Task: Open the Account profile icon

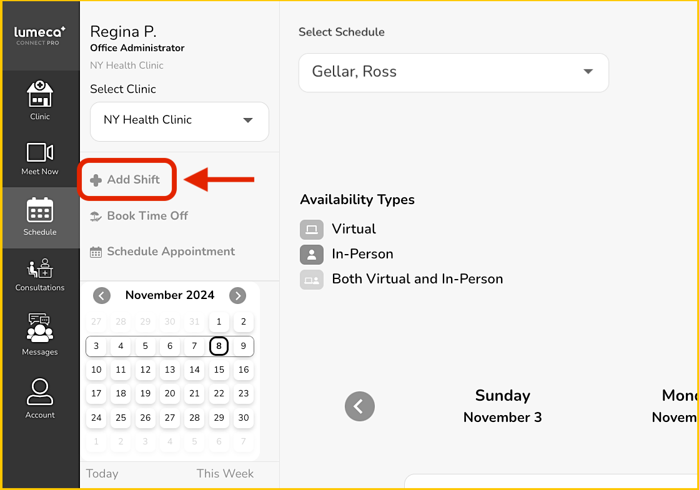Action: click(x=40, y=392)
